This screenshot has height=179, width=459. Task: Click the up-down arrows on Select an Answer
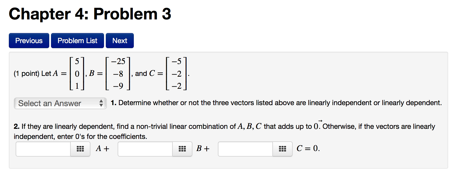click(101, 103)
